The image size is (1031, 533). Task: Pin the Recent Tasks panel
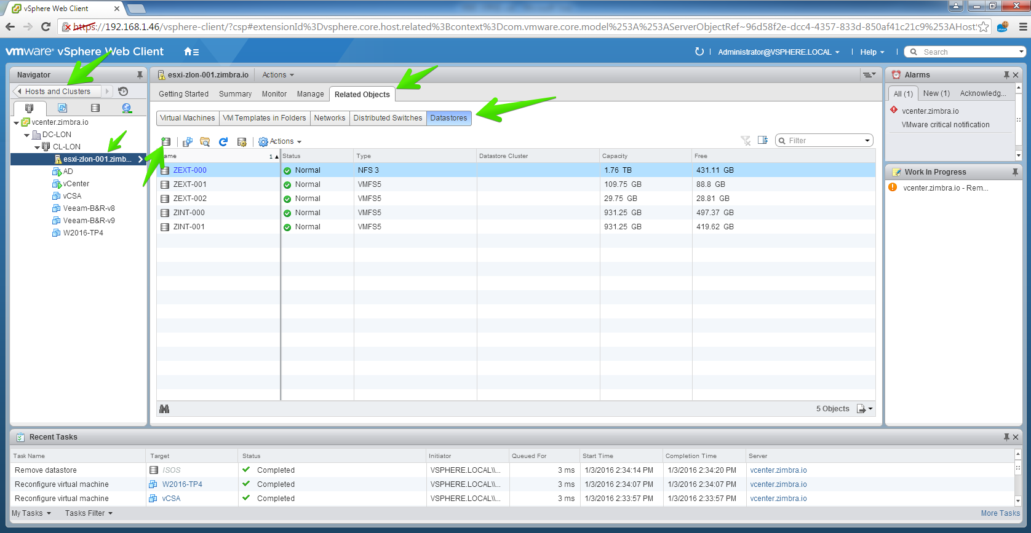(x=1006, y=437)
